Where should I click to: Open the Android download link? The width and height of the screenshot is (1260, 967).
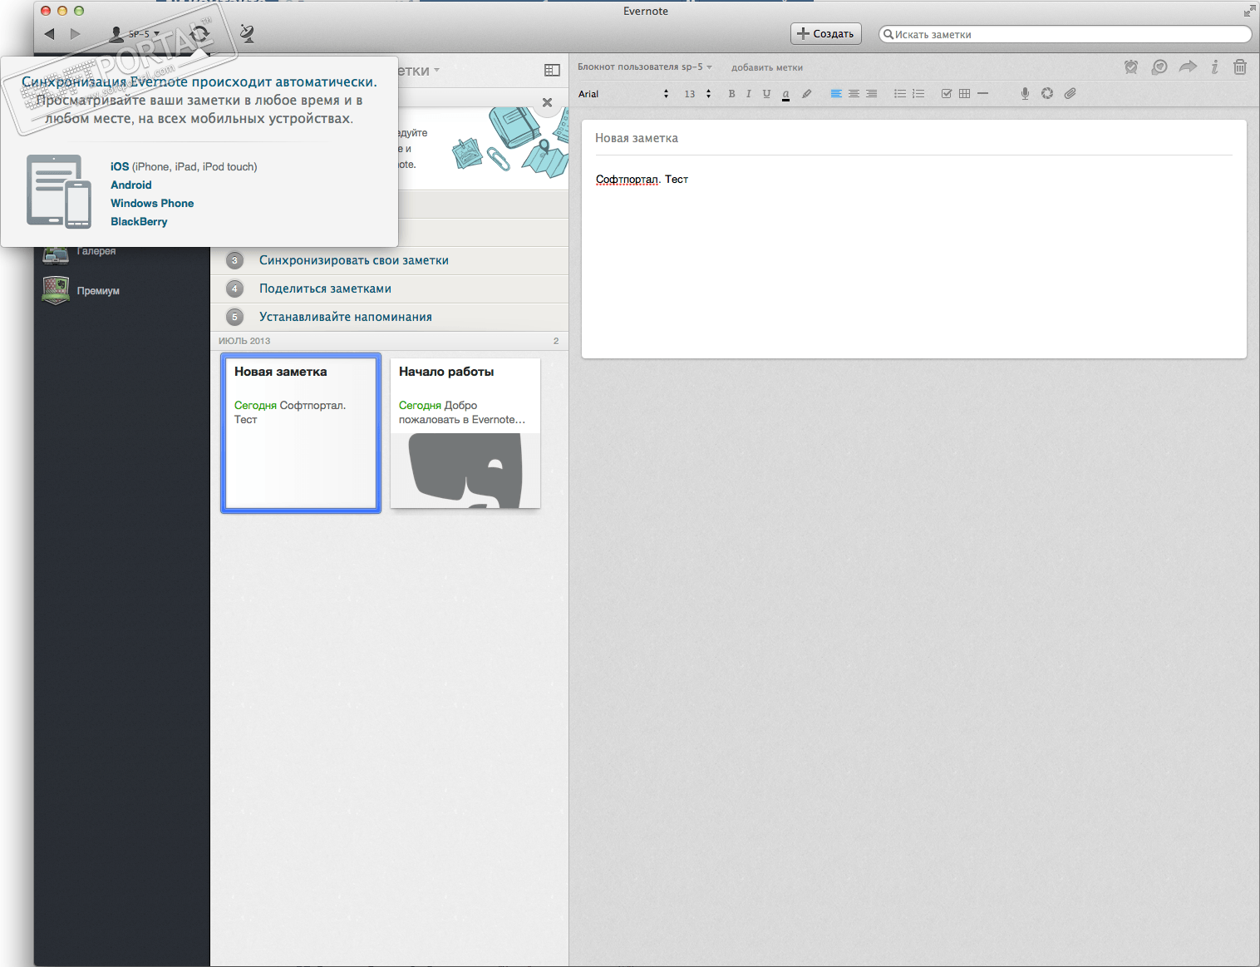click(131, 185)
